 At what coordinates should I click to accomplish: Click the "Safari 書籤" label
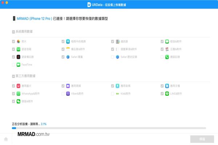(x=77, y=57)
